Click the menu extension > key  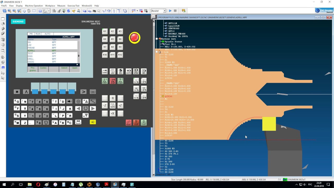[83, 92]
